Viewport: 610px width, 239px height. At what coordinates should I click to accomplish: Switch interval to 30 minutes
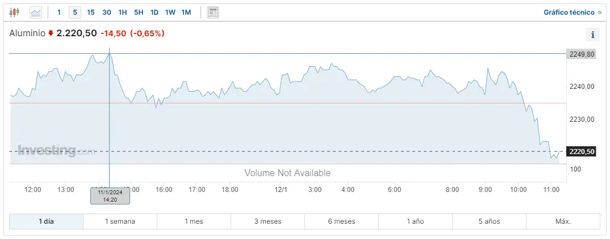coord(107,12)
